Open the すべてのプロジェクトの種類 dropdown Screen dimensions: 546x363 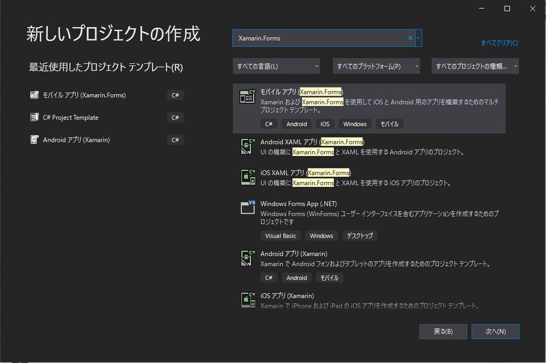coord(475,65)
